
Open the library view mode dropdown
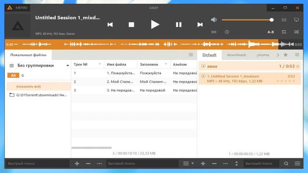pos(188,163)
